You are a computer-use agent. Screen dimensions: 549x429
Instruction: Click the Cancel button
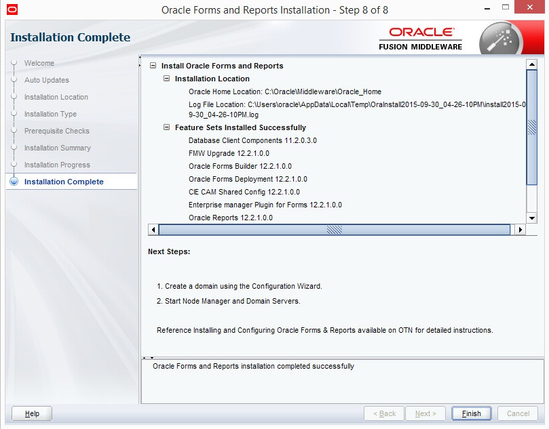518,413
